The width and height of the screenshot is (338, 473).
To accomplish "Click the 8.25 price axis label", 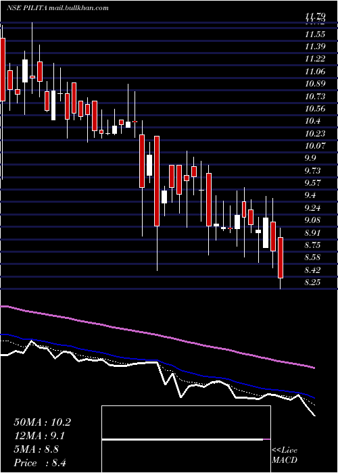I will pos(312,282).
